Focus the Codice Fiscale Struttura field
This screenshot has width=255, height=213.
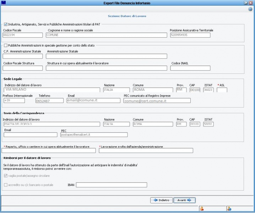[23, 68]
